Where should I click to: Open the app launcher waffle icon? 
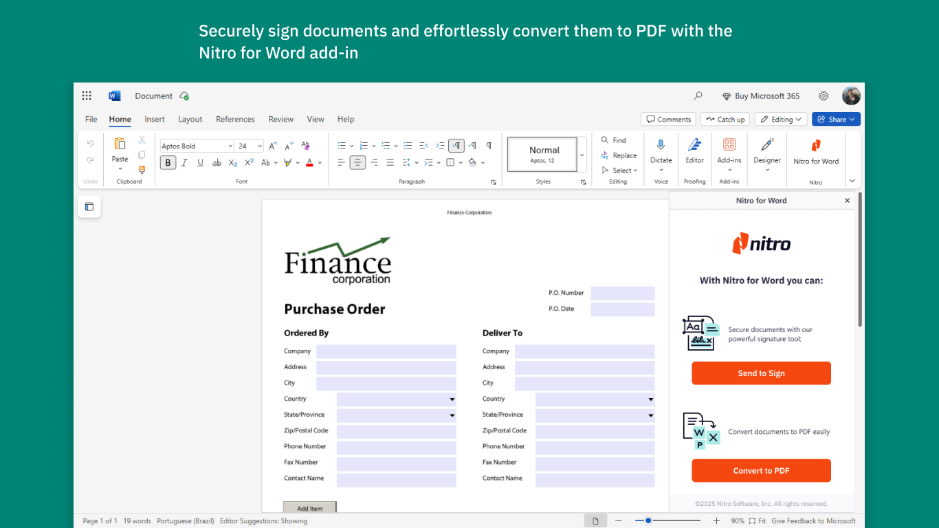click(87, 96)
